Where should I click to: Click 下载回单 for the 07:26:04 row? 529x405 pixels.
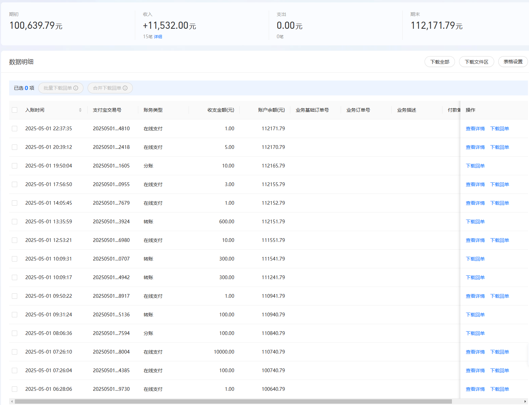pyautogui.click(x=500, y=370)
